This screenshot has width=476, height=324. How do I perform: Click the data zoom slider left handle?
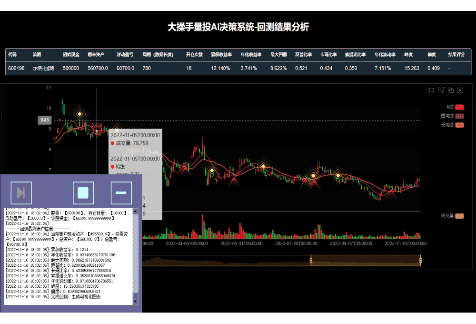click(x=311, y=260)
